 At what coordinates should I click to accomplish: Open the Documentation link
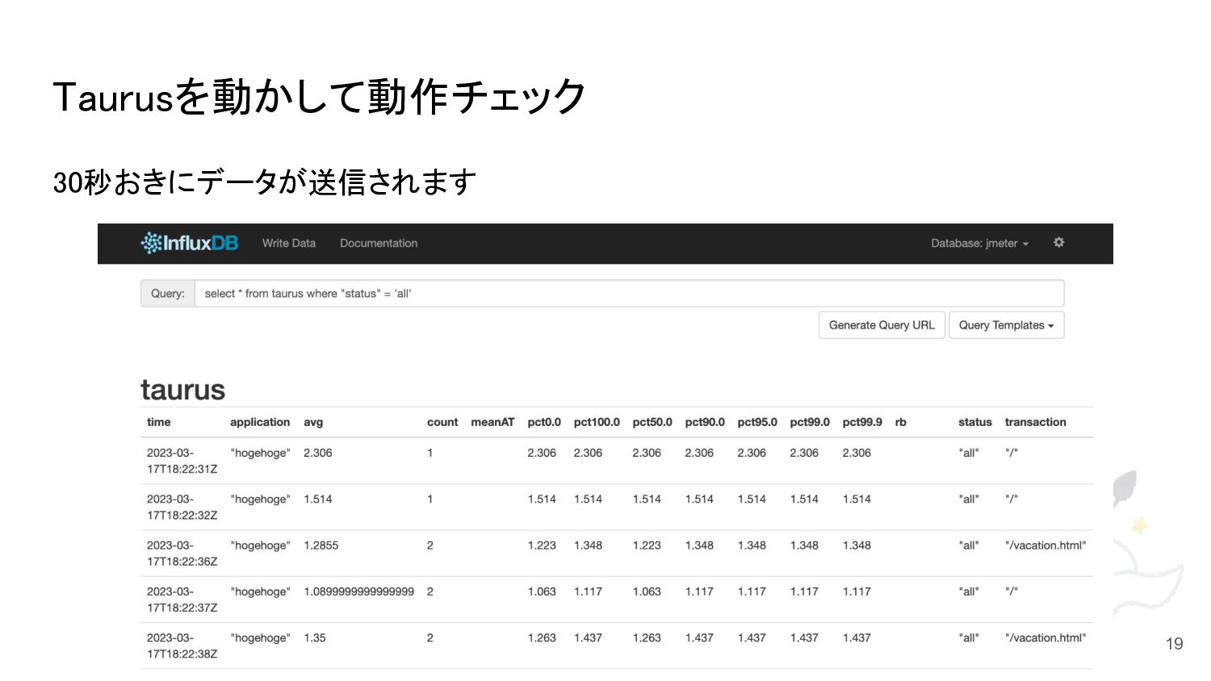pyautogui.click(x=379, y=243)
